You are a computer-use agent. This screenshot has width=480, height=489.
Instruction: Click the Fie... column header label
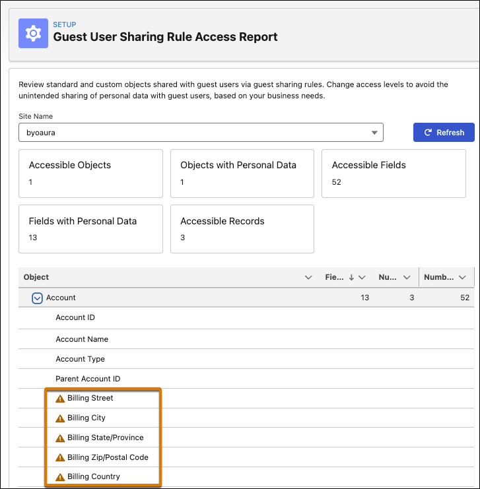click(334, 277)
